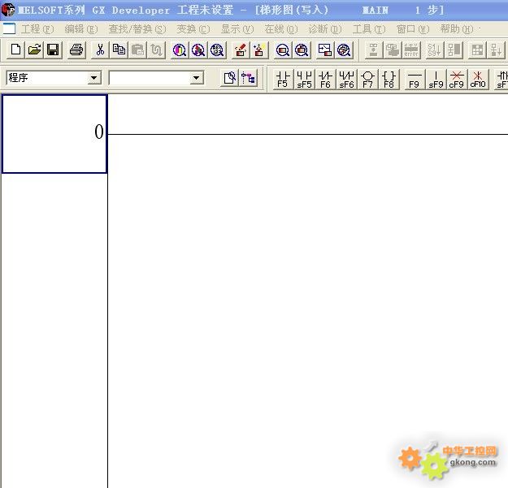Open project with folder icon

pos(34,50)
